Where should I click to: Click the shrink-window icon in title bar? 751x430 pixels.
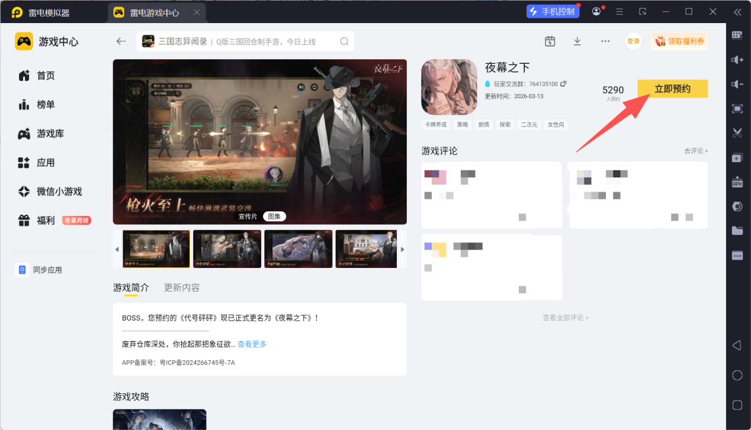coord(643,12)
